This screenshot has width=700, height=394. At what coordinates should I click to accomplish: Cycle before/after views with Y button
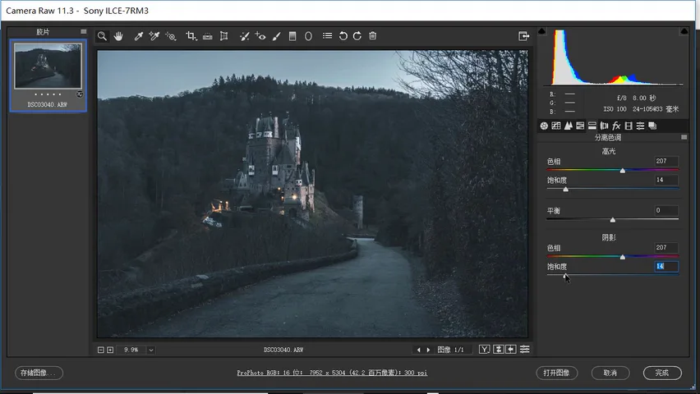coord(485,350)
